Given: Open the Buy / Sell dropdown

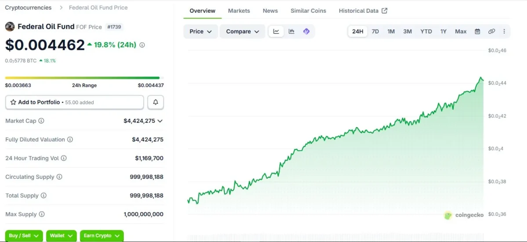Looking at the screenshot, I should point(24,236).
